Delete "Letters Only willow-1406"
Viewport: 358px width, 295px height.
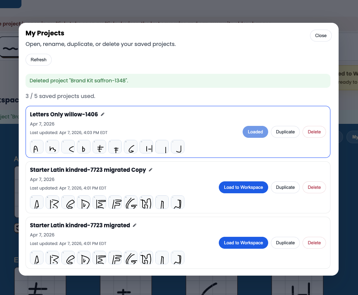[x=314, y=132]
